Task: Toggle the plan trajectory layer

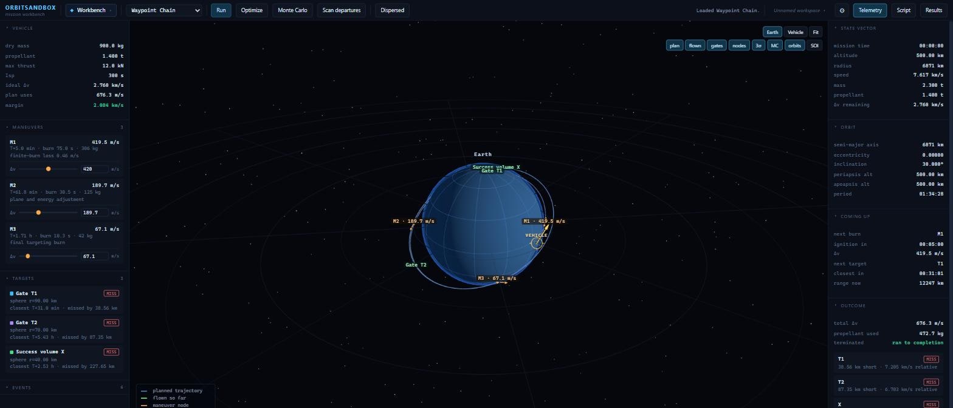Action: coord(675,46)
